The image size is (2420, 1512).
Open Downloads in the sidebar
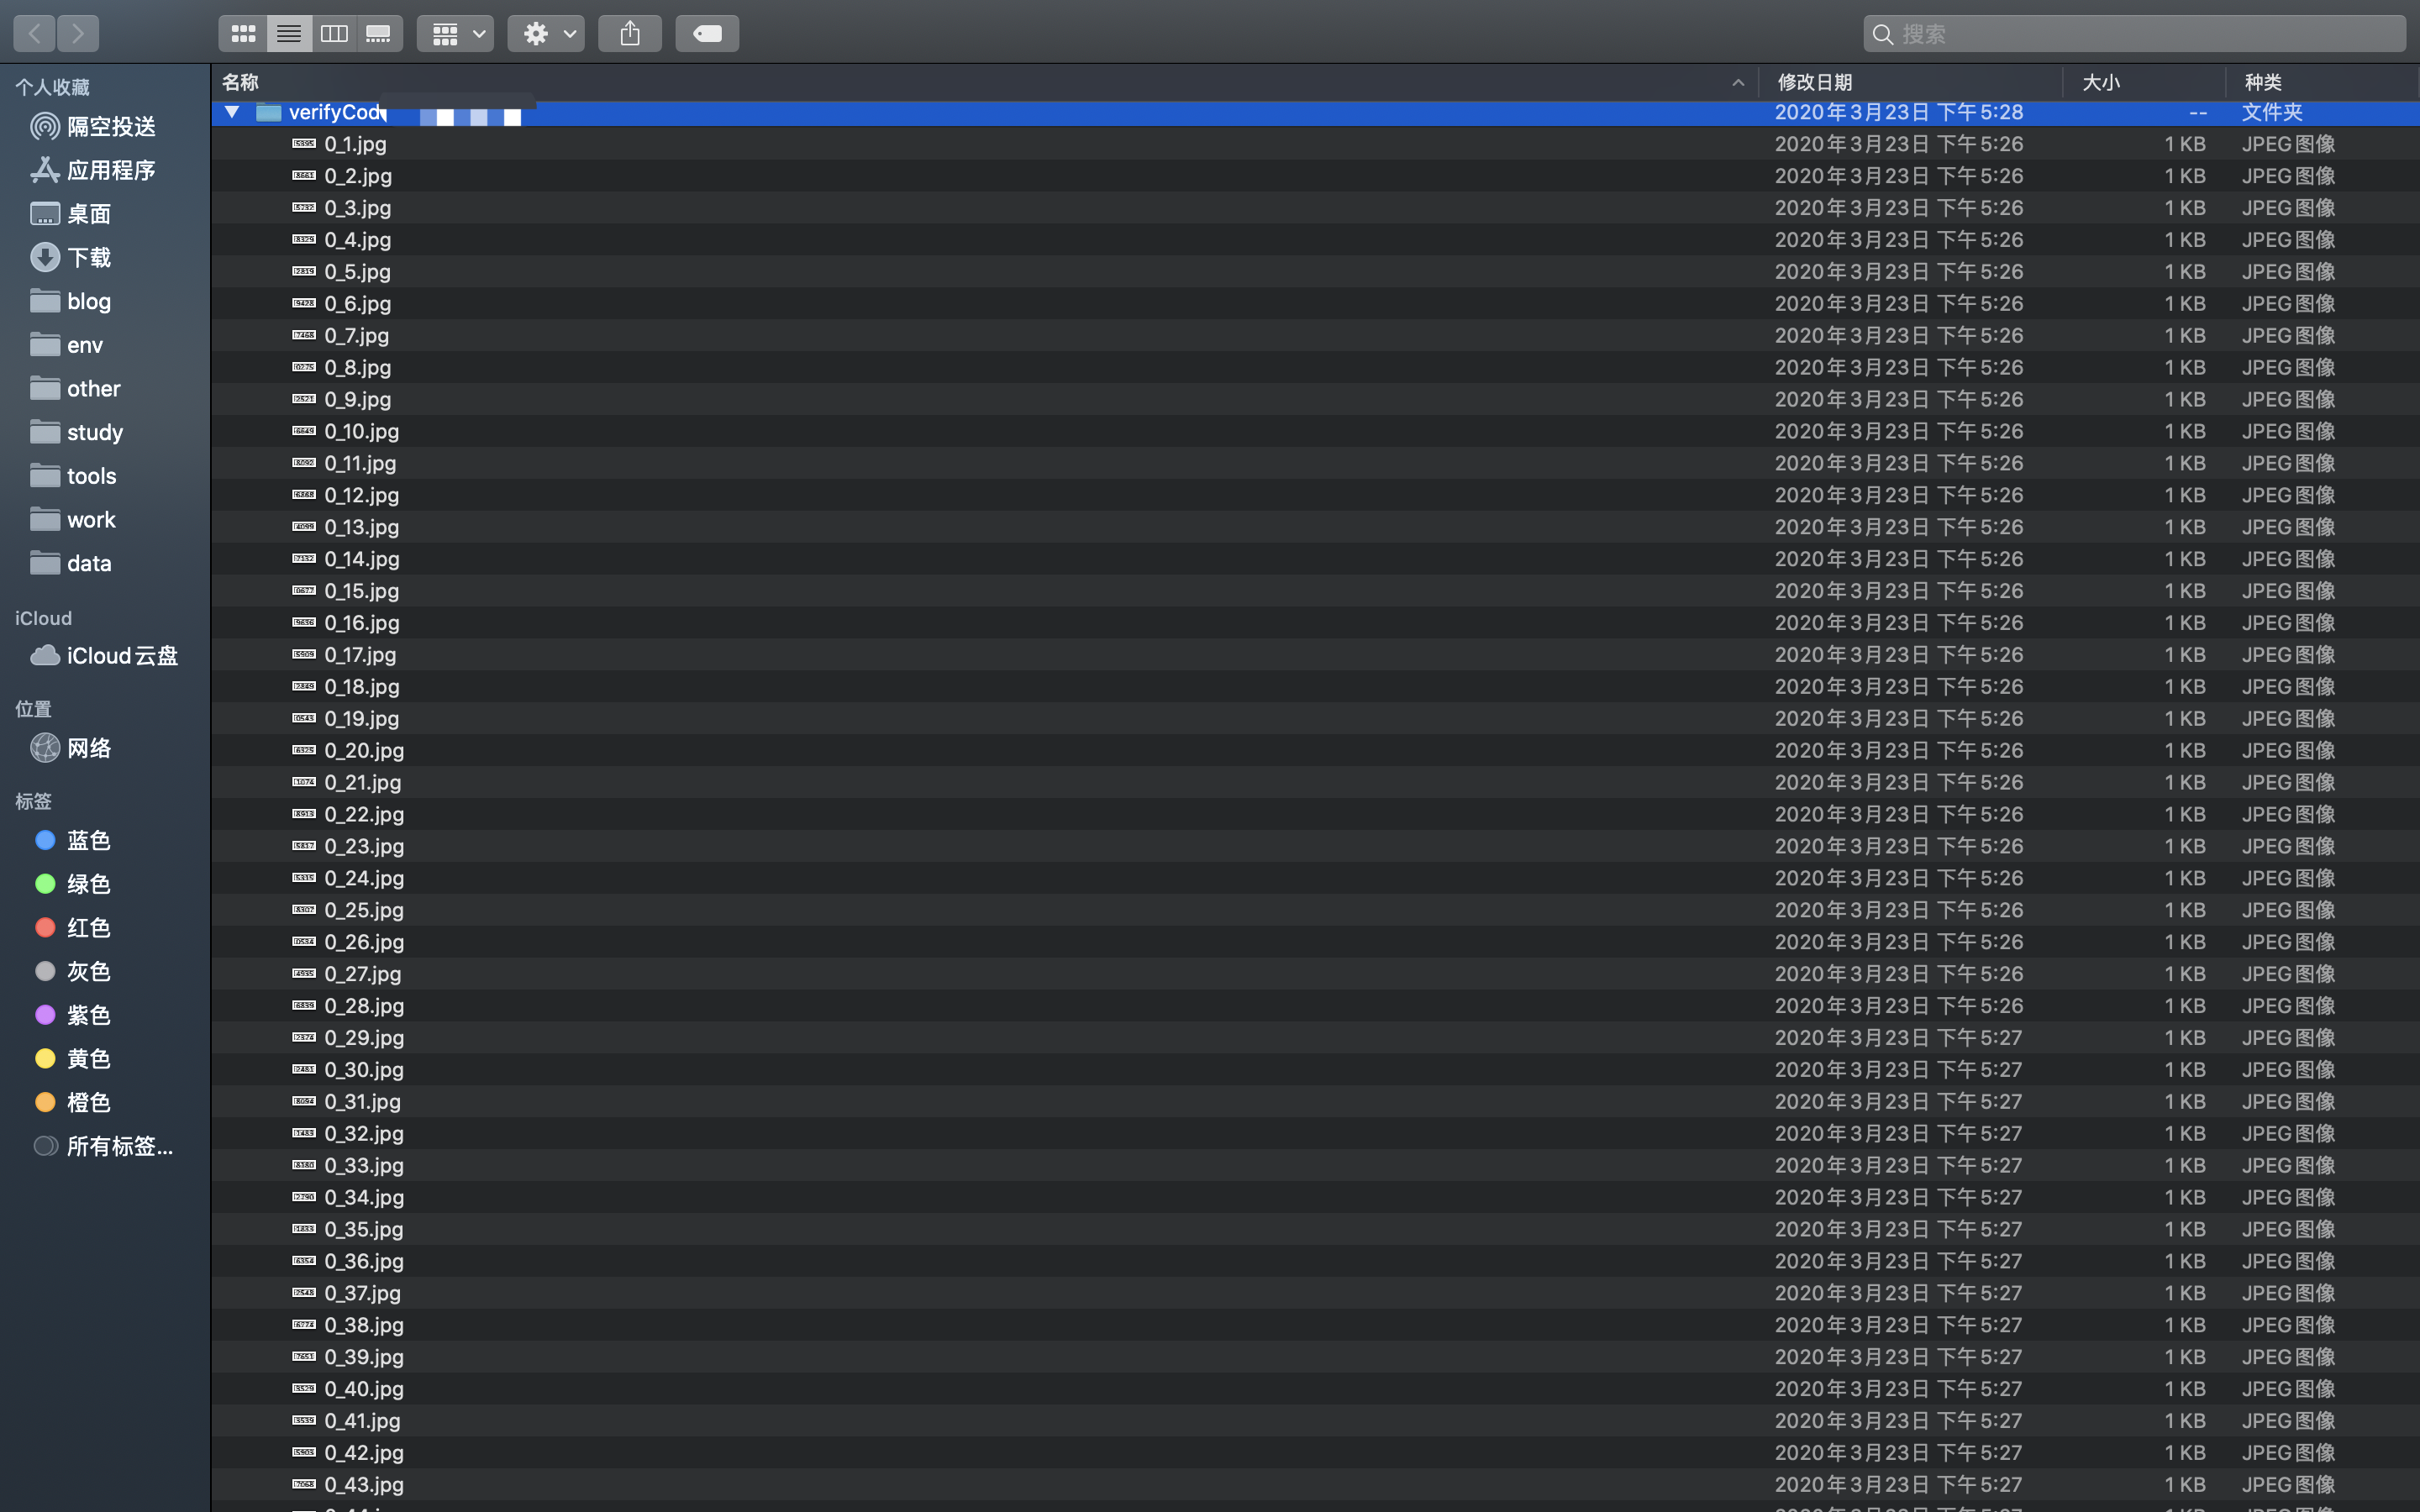[x=88, y=258]
